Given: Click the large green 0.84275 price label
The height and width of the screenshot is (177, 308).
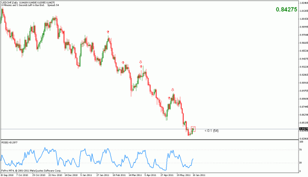Looking at the screenshot, I should click(x=286, y=9).
